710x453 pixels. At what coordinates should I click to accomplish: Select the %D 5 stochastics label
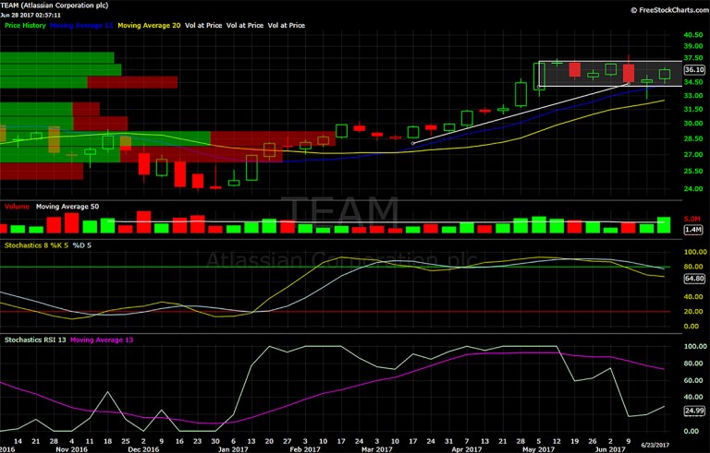82,245
